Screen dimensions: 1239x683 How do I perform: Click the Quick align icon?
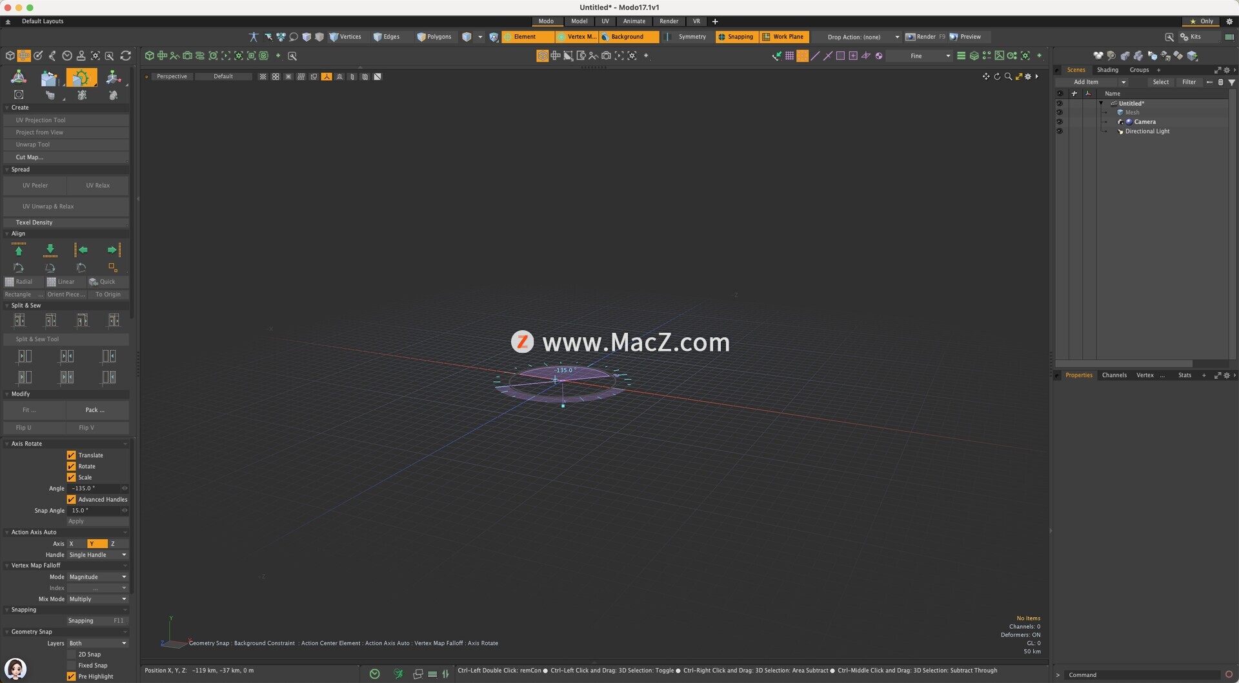click(x=94, y=282)
